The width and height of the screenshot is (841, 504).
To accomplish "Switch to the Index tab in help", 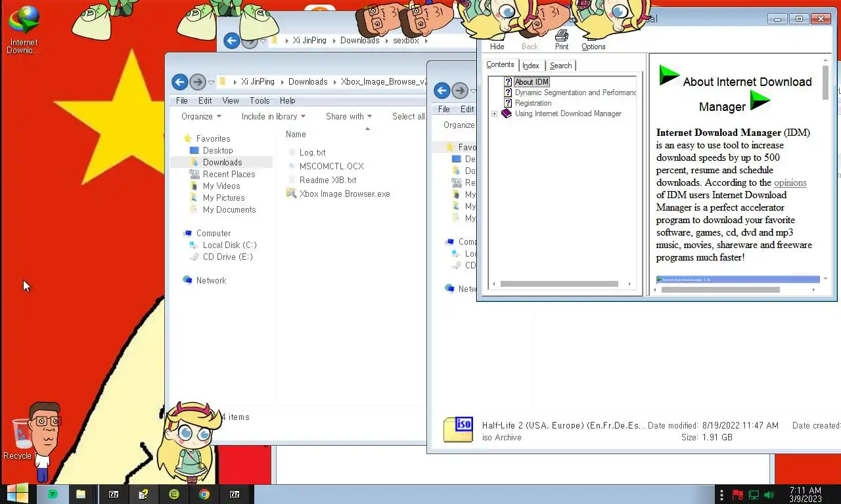I will click(x=531, y=66).
